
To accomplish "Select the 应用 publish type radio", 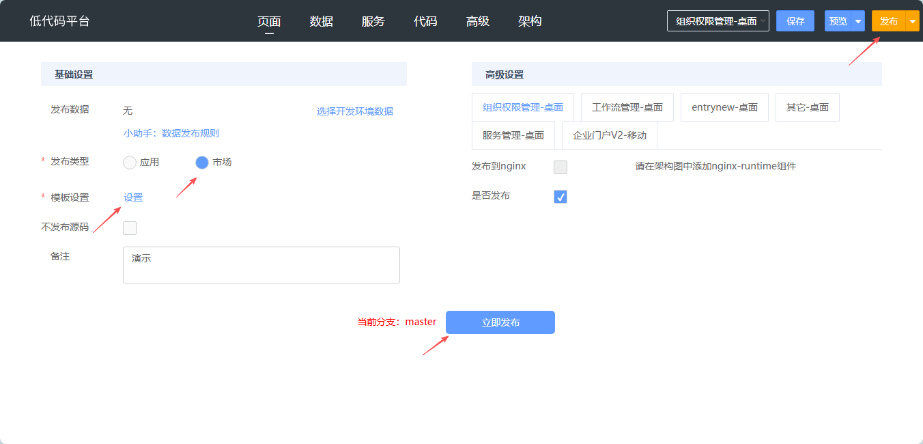I will point(130,163).
